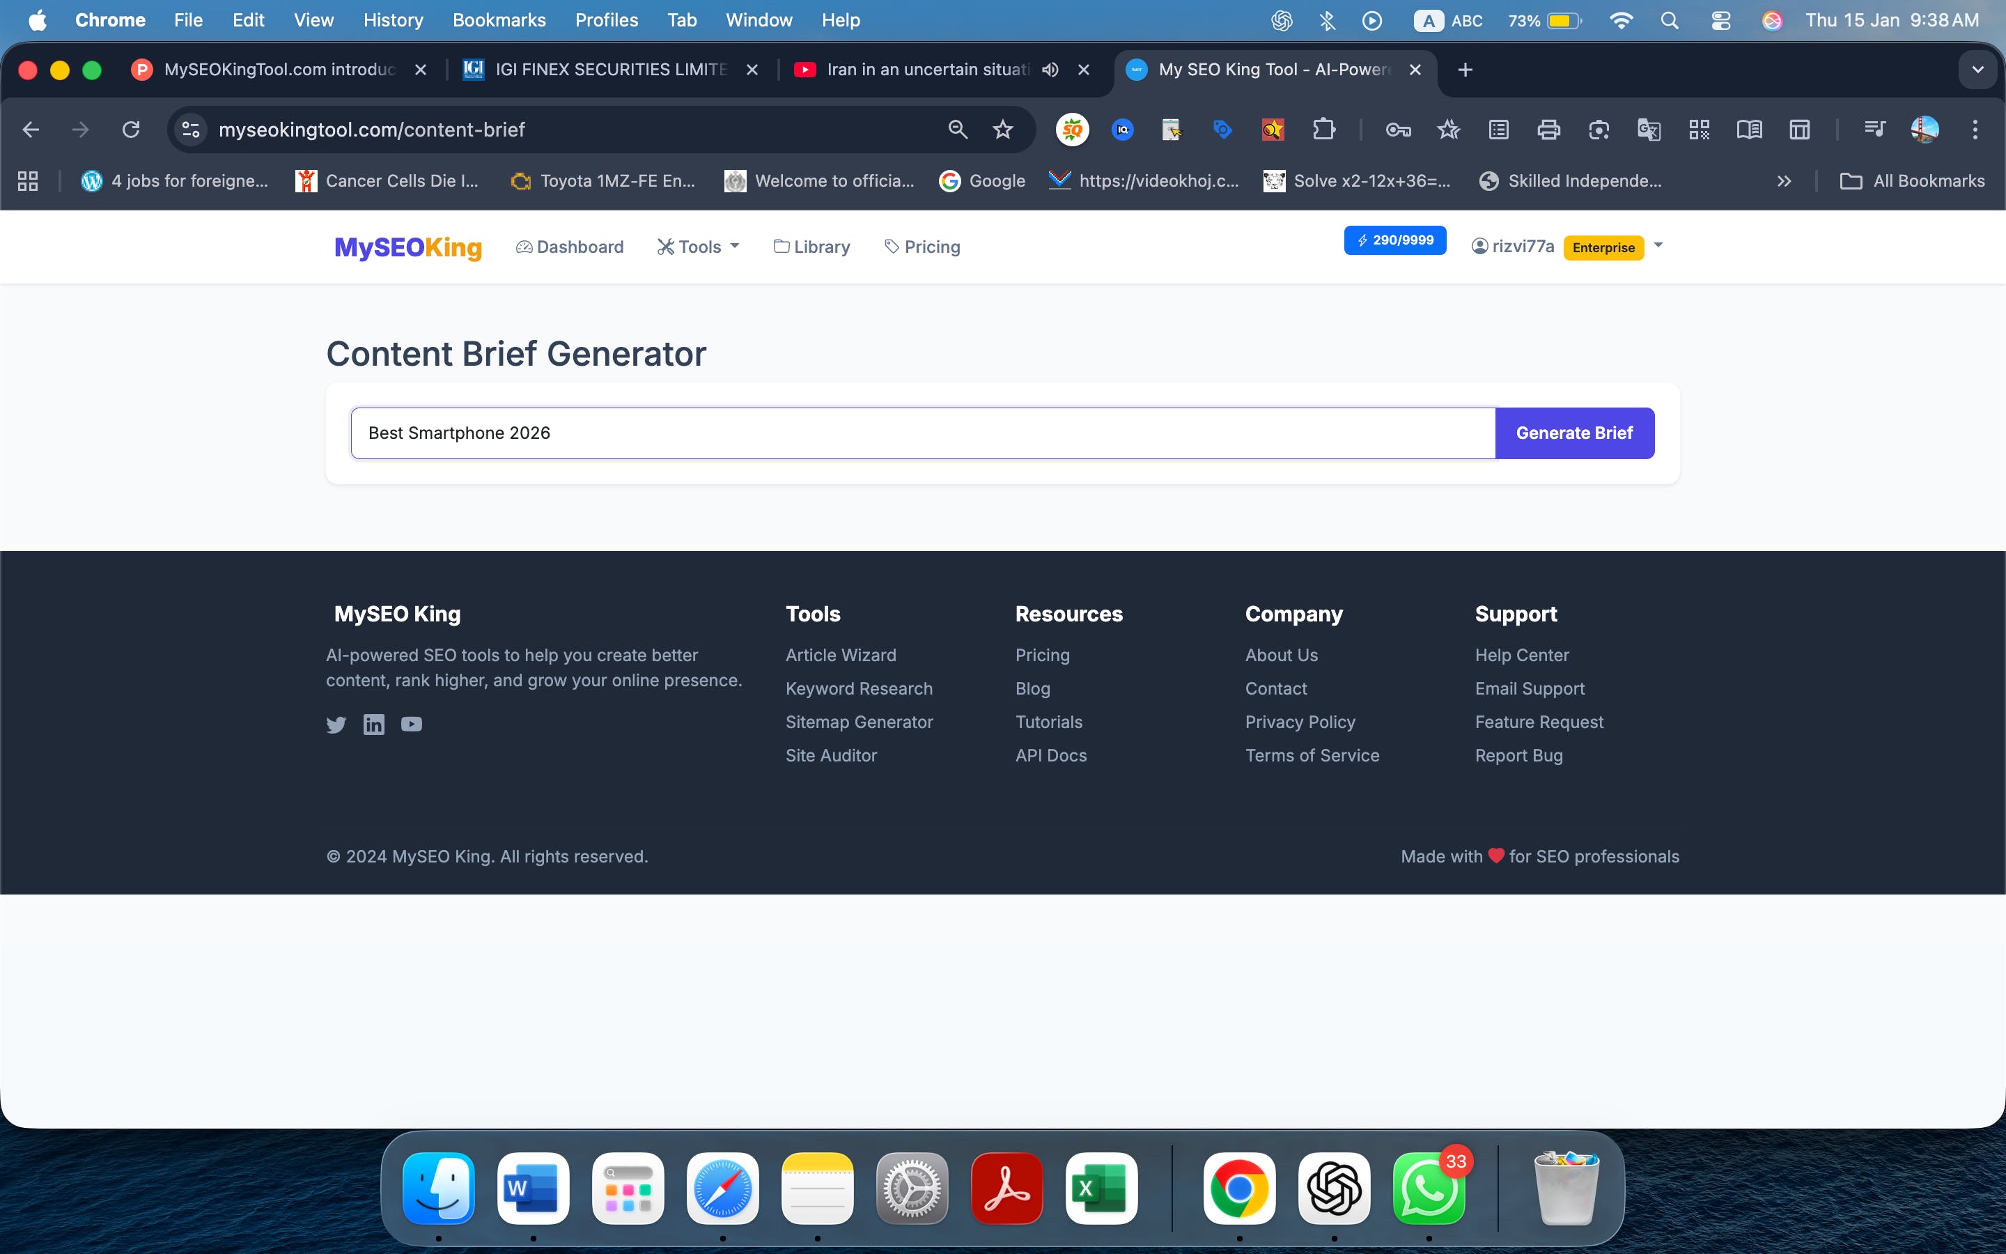Click the print icon in toolbar
2006x1254 pixels.
pyautogui.click(x=1548, y=130)
